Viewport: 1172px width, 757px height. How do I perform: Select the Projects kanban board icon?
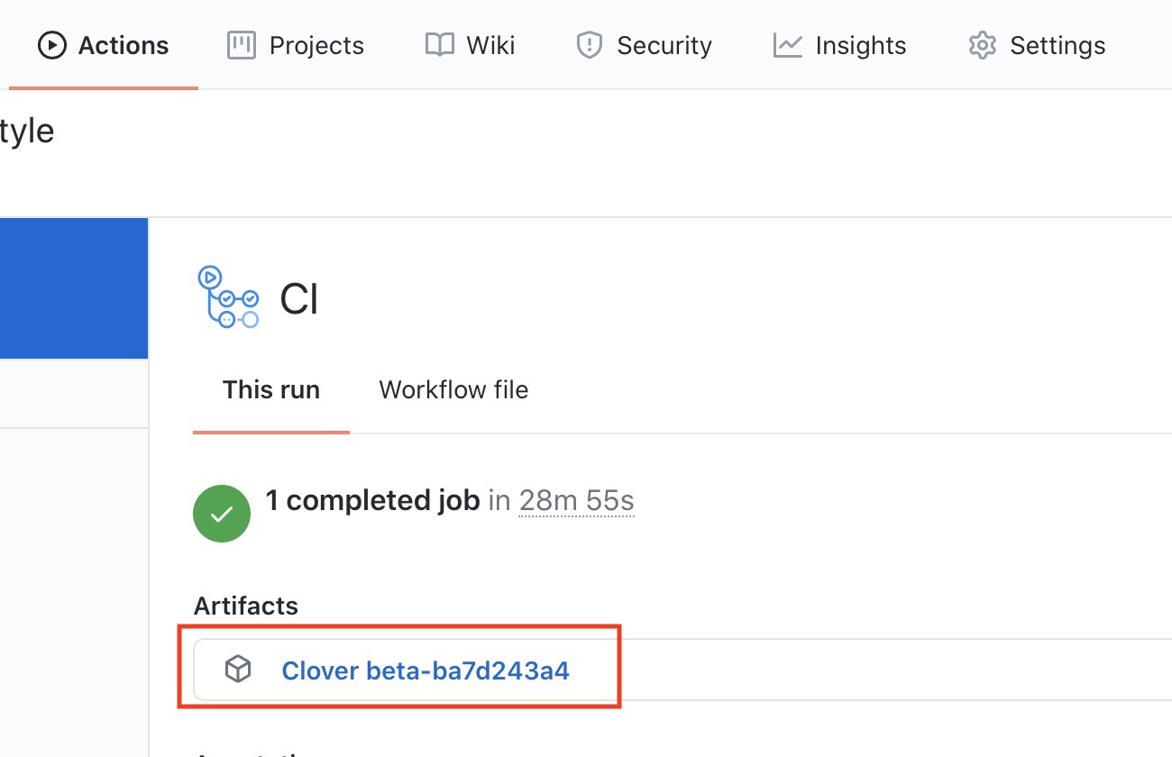pos(241,44)
